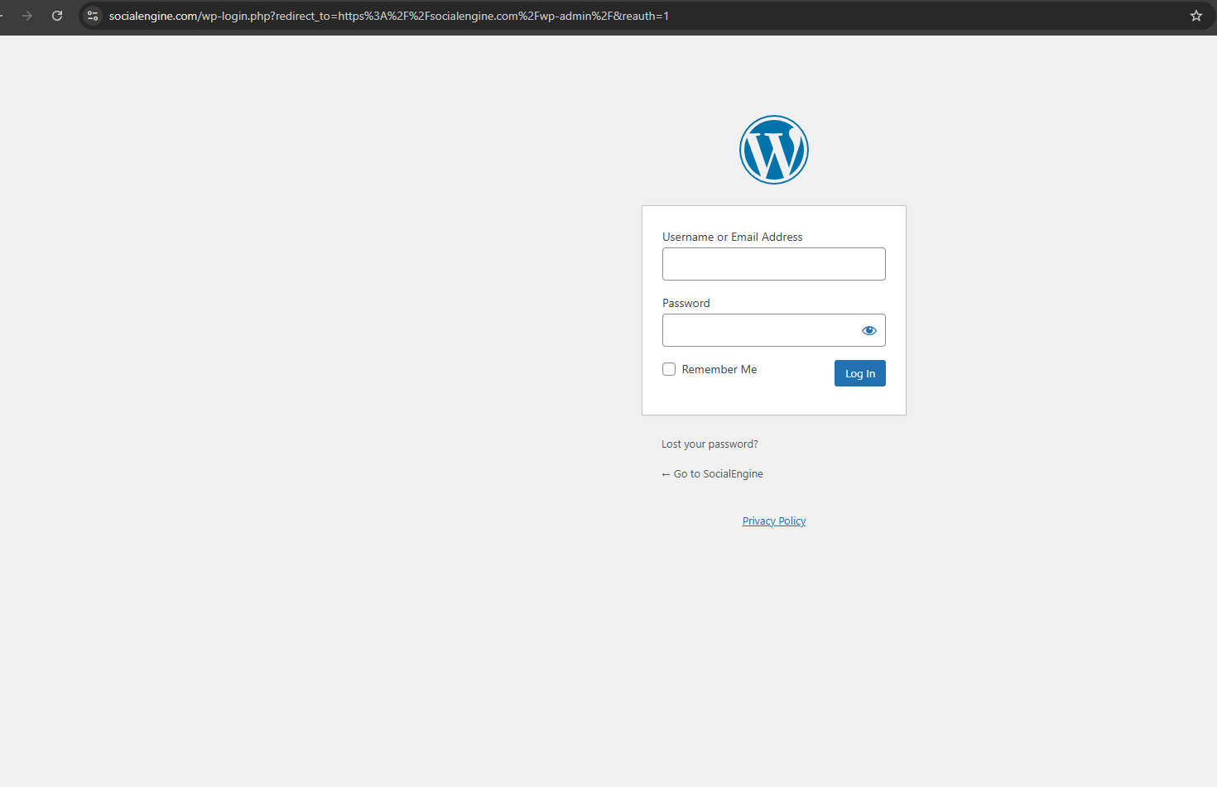Focus the Username or Email Address field
This screenshot has height=787, width=1217.
click(x=774, y=264)
